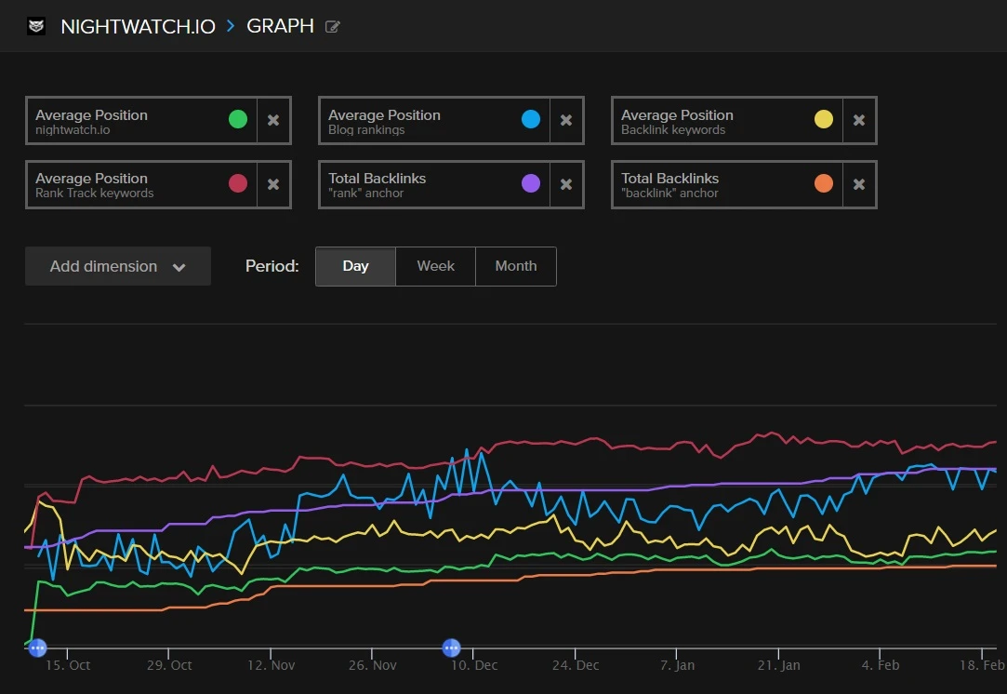Remove the Average Position Backlink keywords dimension
Image resolution: width=1007 pixels, height=694 pixels.
click(859, 119)
